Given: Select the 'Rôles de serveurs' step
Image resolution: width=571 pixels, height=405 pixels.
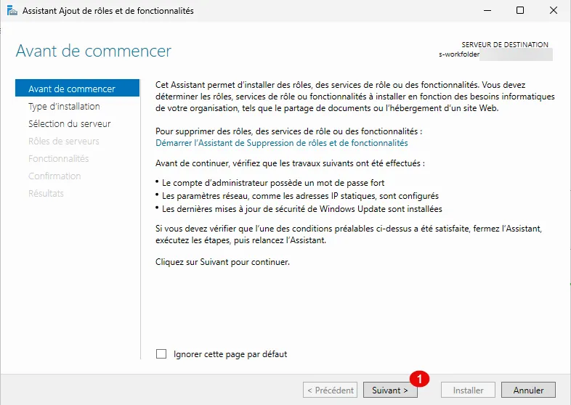Looking at the screenshot, I should (x=63, y=142).
